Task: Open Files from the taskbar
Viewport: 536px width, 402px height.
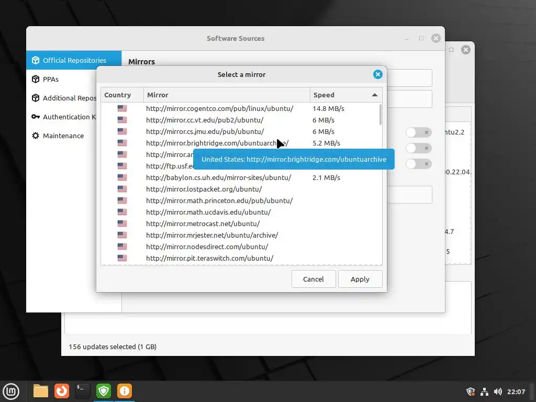Action: coord(41,391)
